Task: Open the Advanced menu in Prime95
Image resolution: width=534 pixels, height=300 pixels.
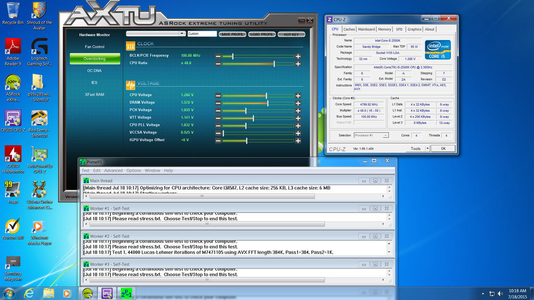Action: tap(113, 170)
